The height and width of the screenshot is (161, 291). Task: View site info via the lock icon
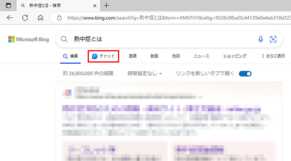(x=59, y=18)
